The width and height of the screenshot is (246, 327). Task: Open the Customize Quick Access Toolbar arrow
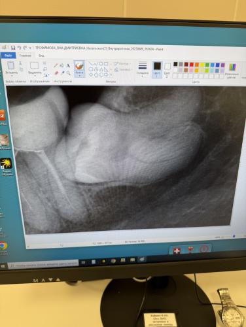tap(30, 48)
